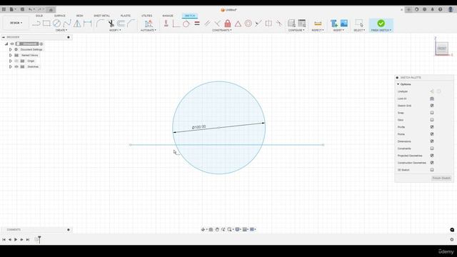The height and width of the screenshot is (257, 457).
Task: Open the Design workspace dropdown
Action: [x=16, y=23]
